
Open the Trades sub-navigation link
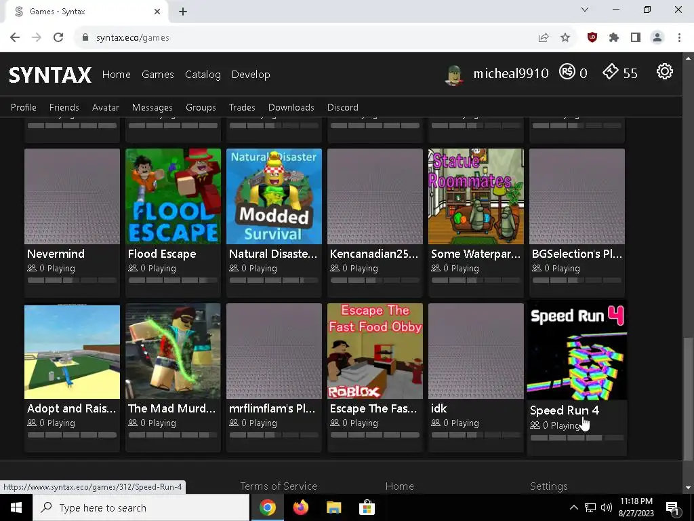point(242,107)
